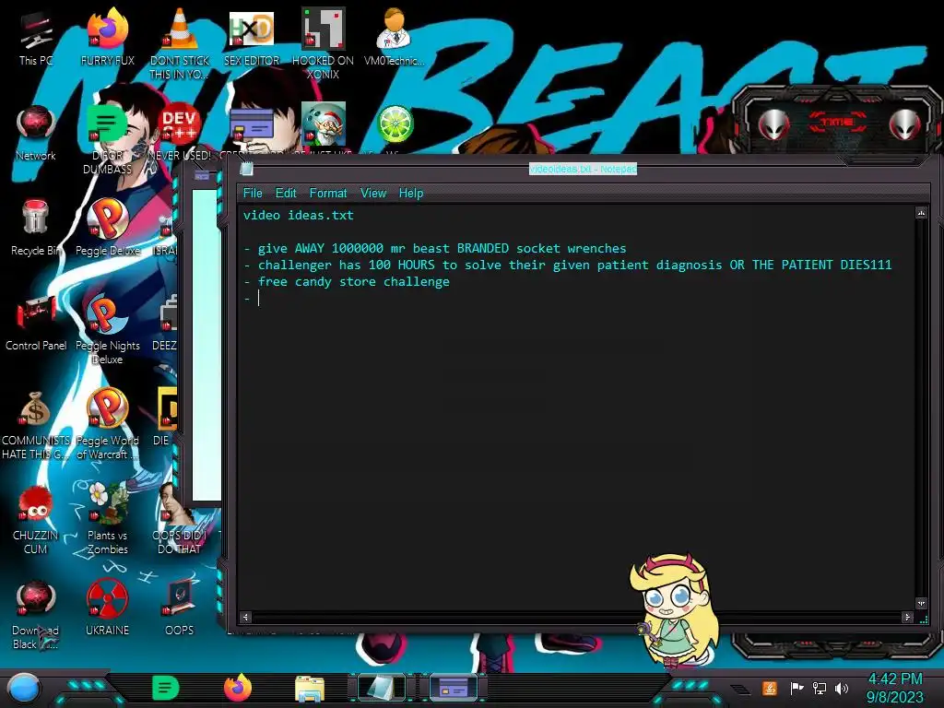The image size is (944, 708).
Task: Open the HOOKED ON XONIX shortcut
Action: point(323,43)
